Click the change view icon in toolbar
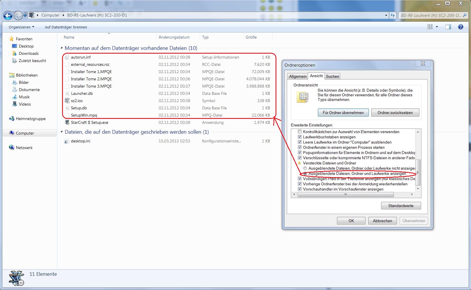 coord(430,27)
